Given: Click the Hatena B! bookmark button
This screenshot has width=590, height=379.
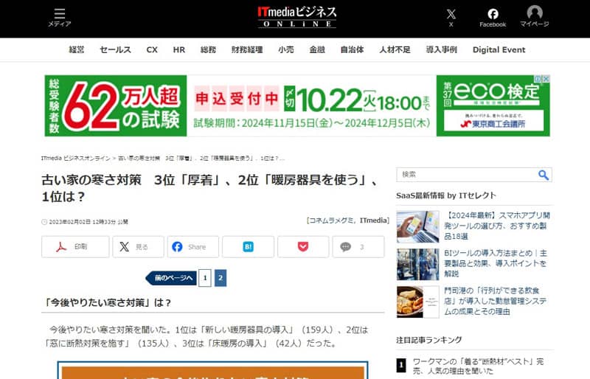Looking at the screenshot, I should click(x=248, y=247).
